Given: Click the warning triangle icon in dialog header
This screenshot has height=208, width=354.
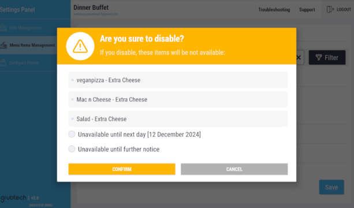Looking at the screenshot, I should click(80, 46).
